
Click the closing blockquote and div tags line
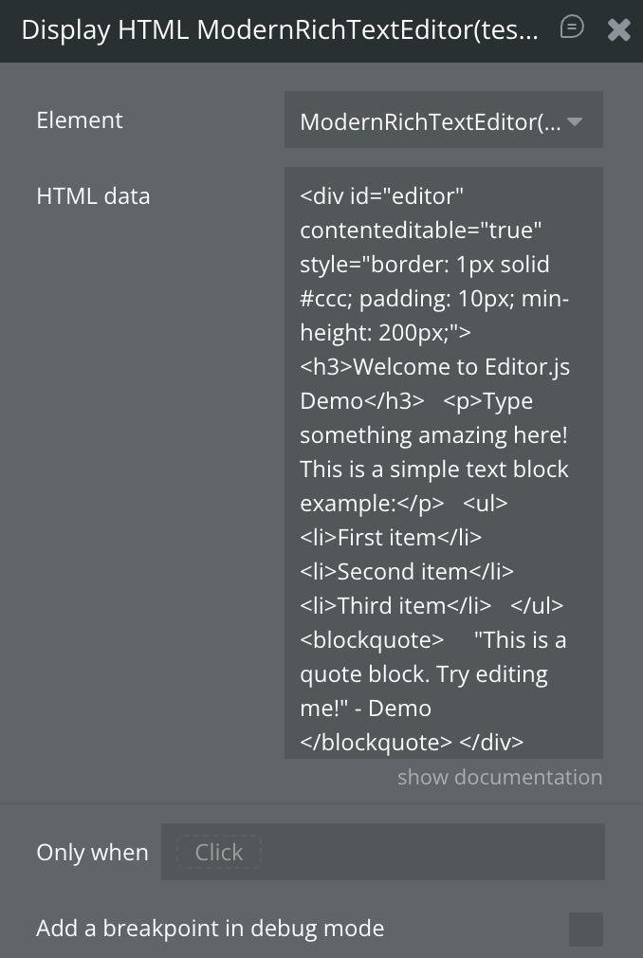click(412, 742)
